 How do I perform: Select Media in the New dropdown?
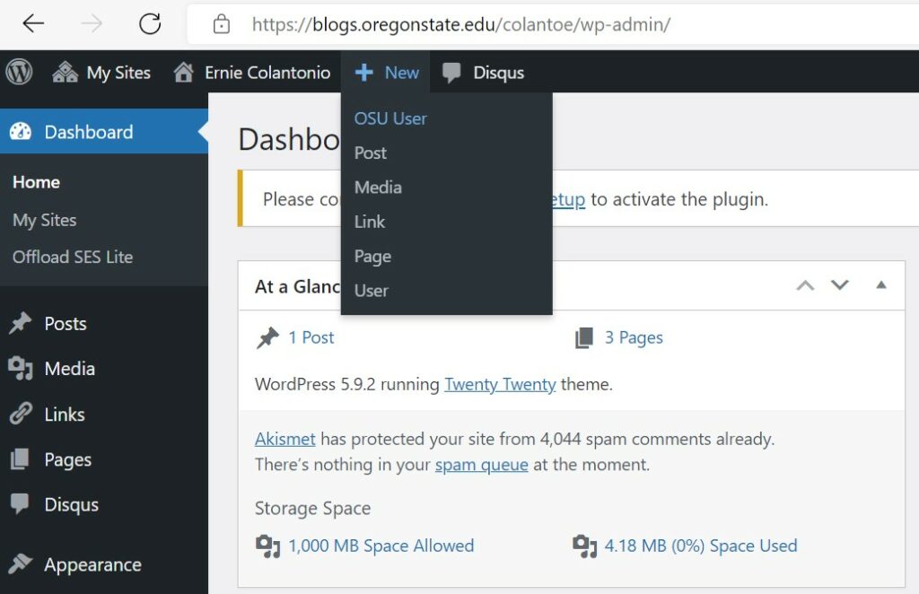[x=378, y=188]
